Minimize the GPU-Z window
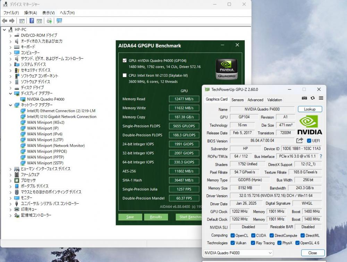The image size is (347, 262). [289, 90]
